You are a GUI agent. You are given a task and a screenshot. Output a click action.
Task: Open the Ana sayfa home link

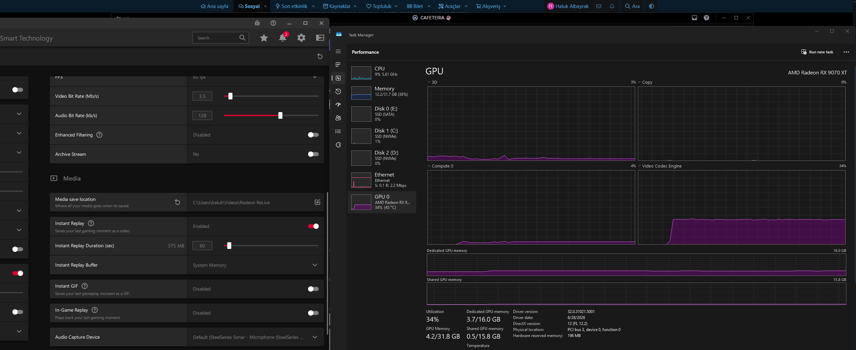(x=214, y=6)
